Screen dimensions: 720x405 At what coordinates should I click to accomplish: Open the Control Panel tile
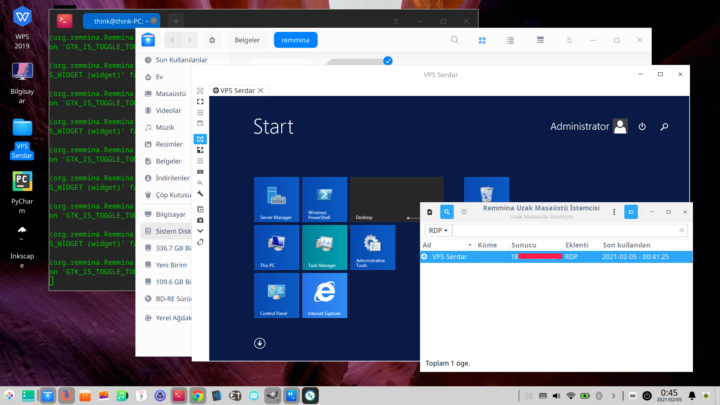(277, 295)
